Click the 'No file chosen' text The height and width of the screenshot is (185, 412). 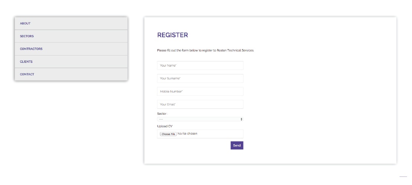point(187,134)
